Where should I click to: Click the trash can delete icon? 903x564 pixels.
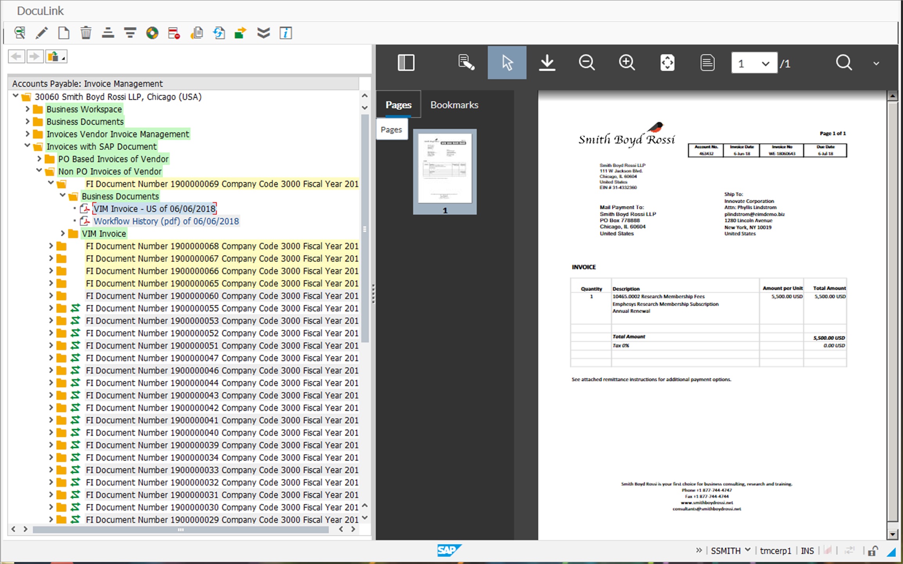(86, 33)
